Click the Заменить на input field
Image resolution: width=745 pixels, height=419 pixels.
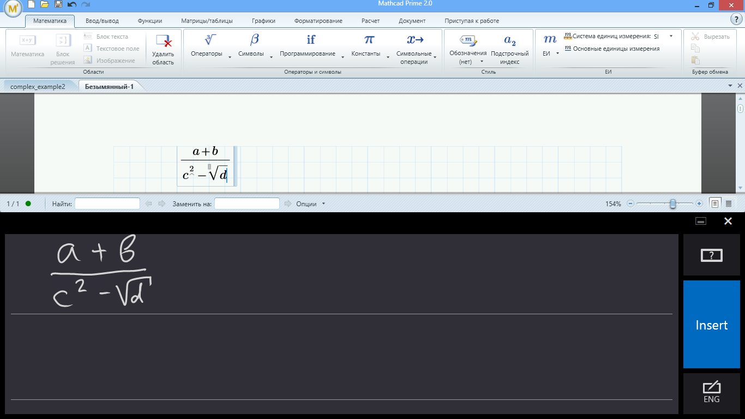247,203
